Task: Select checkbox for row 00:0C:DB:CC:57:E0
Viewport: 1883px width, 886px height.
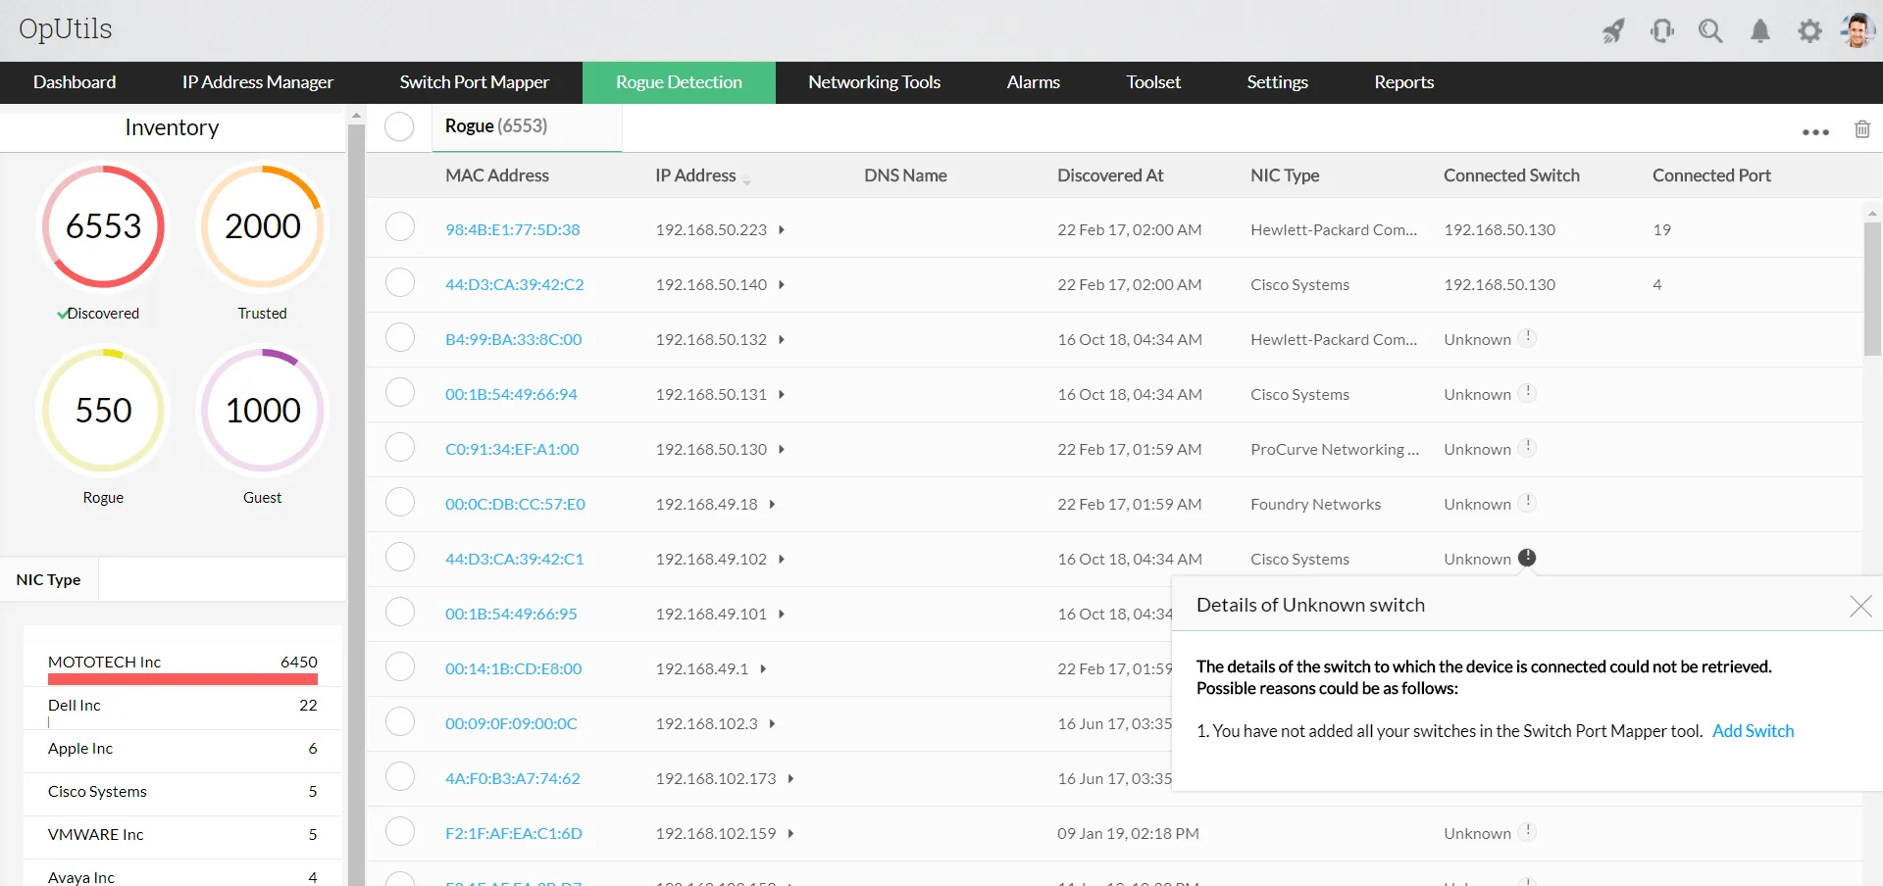Action: click(x=400, y=502)
